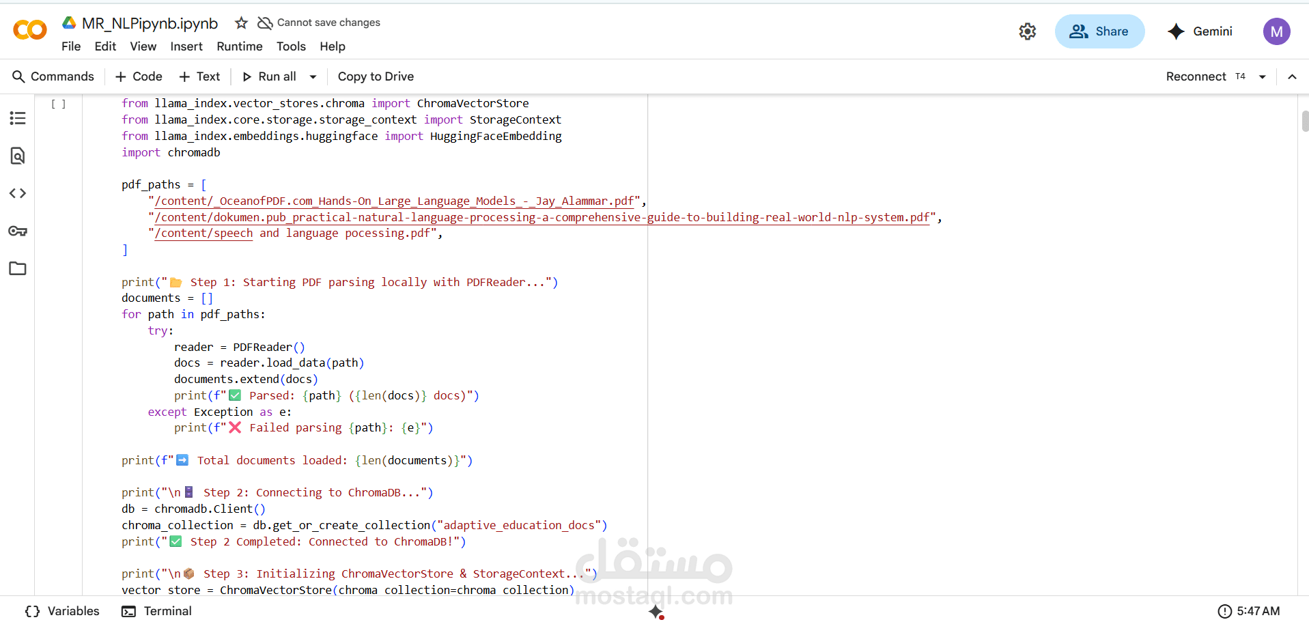
Task: Open the Find and replace panel
Action: pyautogui.click(x=18, y=156)
